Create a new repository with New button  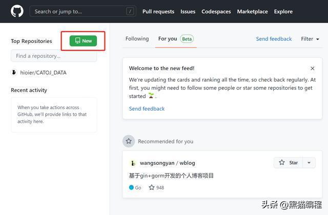coord(83,41)
